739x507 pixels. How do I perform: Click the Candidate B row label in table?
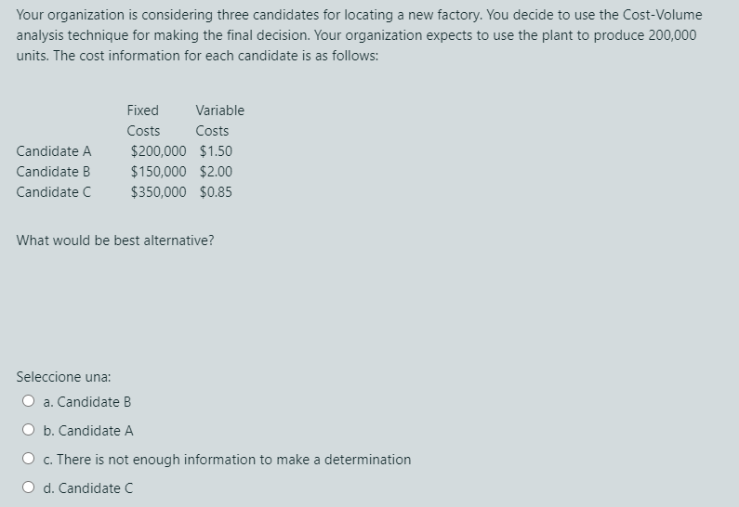(x=53, y=172)
